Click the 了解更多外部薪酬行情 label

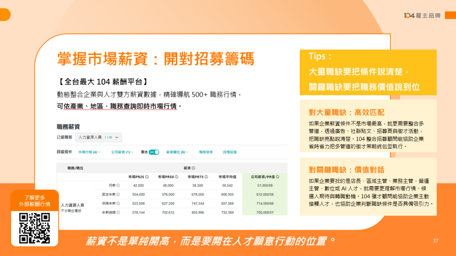(35, 201)
